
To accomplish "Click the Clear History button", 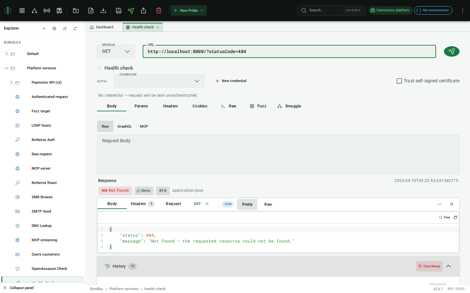I will pos(429,266).
